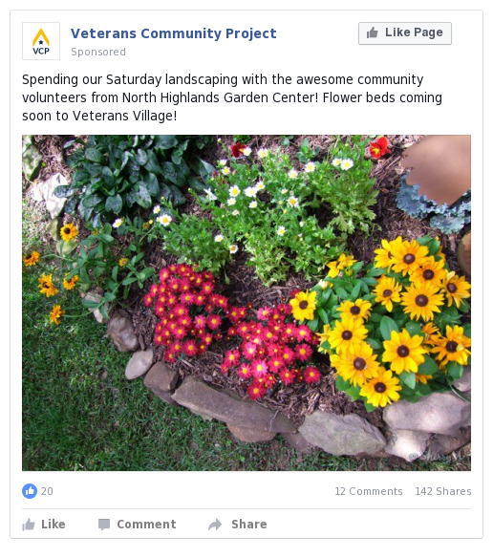493x558 pixels.
Task: Open Veterans Community Project page link
Action: point(173,33)
